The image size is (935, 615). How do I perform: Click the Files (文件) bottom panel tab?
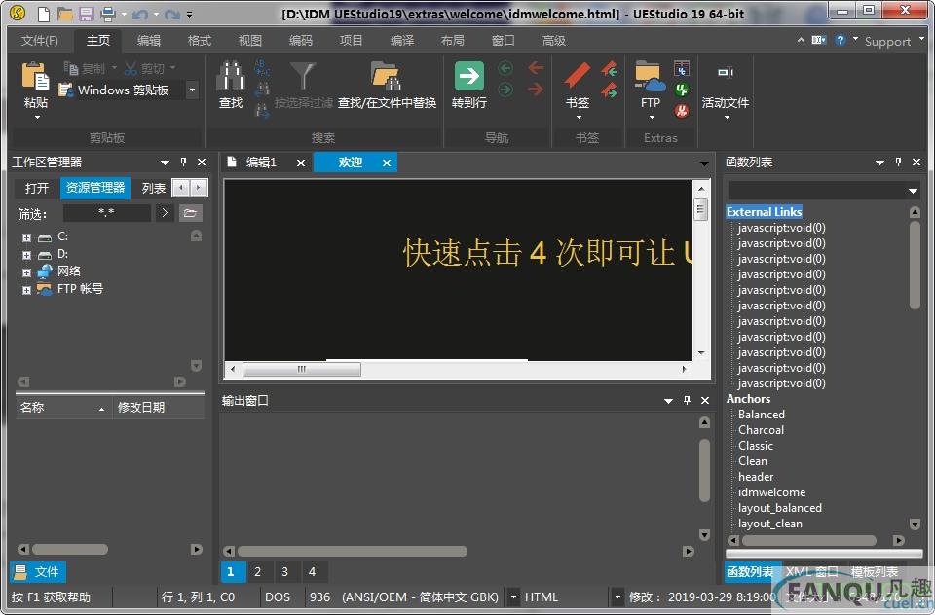pyautogui.click(x=38, y=572)
